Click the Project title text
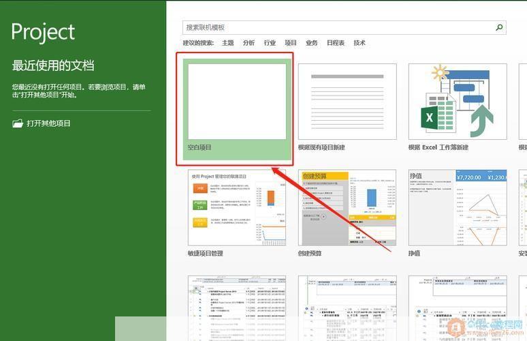This screenshot has height=341, width=527. click(x=43, y=32)
